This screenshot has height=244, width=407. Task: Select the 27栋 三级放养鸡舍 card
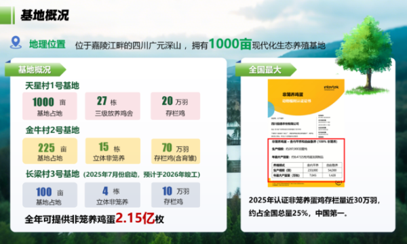(x=113, y=106)
